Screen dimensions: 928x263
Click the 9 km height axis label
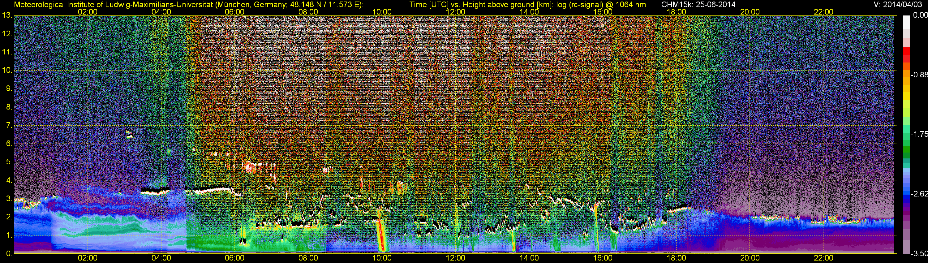[x=9, y=88]
